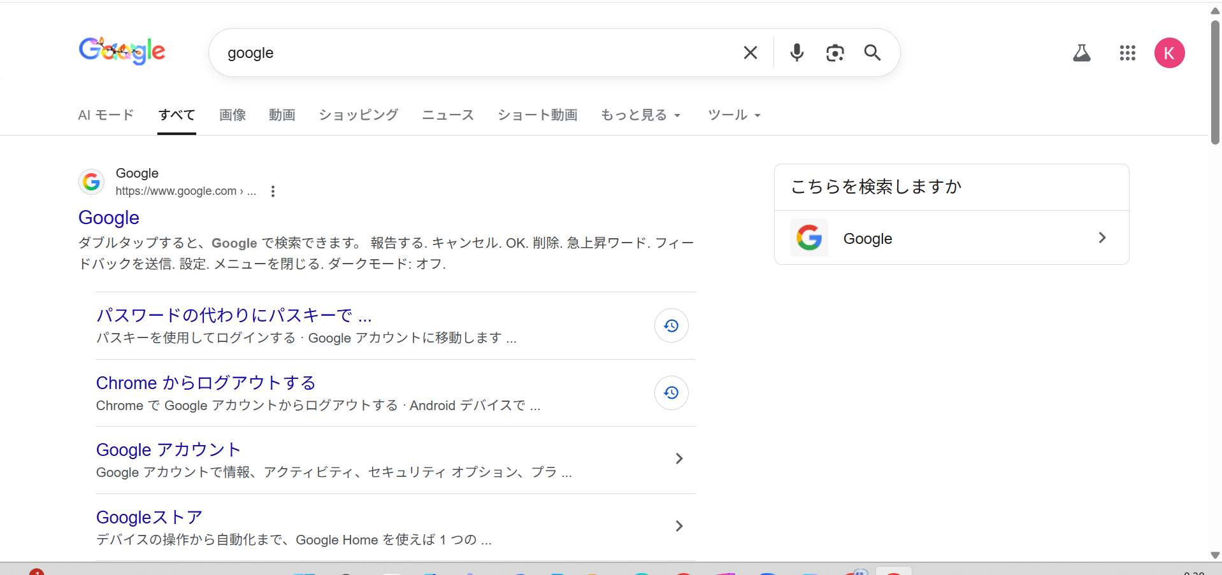Open Search Labs flask icon
Viewport: 1222px width, 575px height.
(x=1081, y=53)
